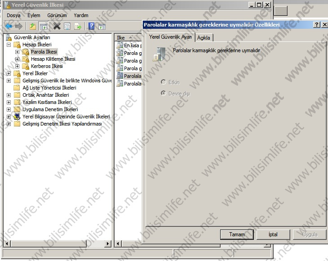This screenshot has height=261, width=328.
Task: Switch to the Açıkla tab
Action: (x=204, y=38)
